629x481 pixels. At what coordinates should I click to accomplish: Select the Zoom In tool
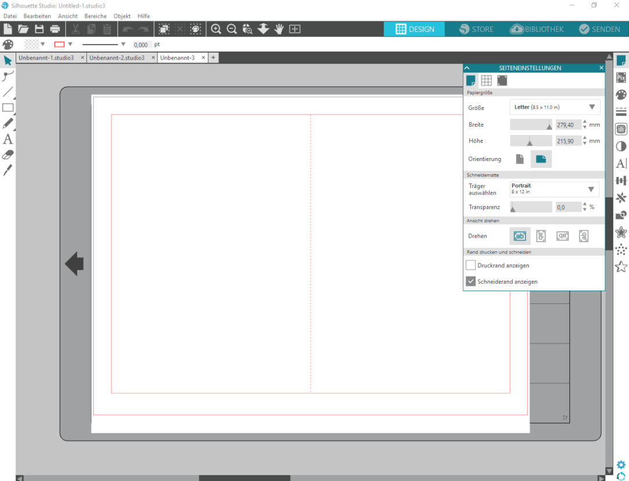215,28
